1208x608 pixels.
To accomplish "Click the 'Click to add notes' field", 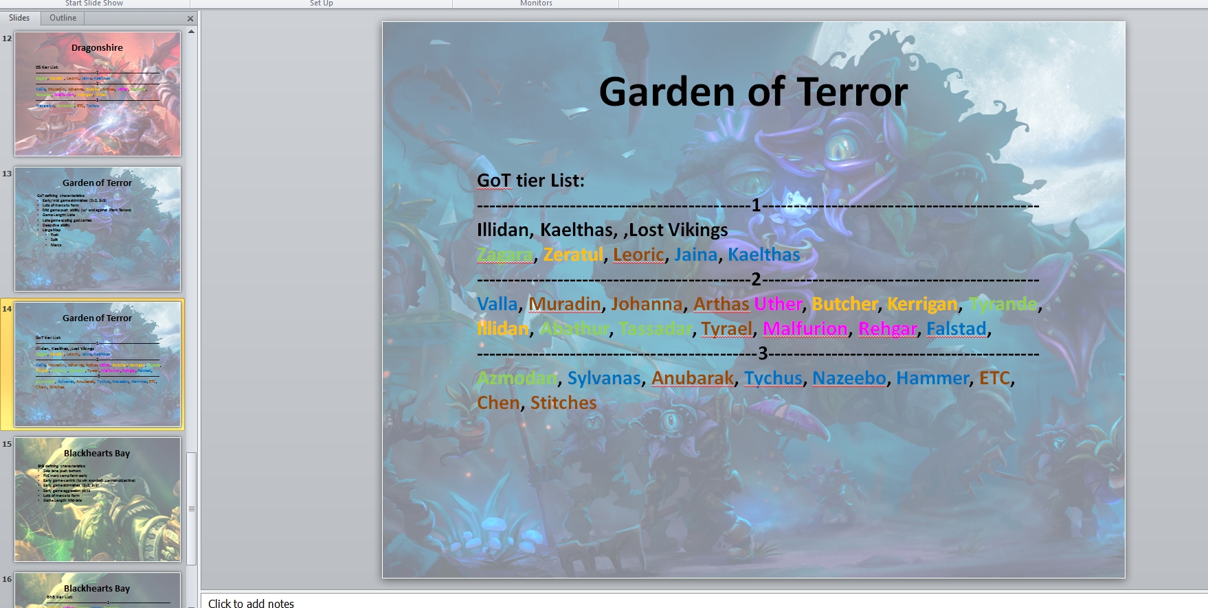I will (x=704, y=603).
